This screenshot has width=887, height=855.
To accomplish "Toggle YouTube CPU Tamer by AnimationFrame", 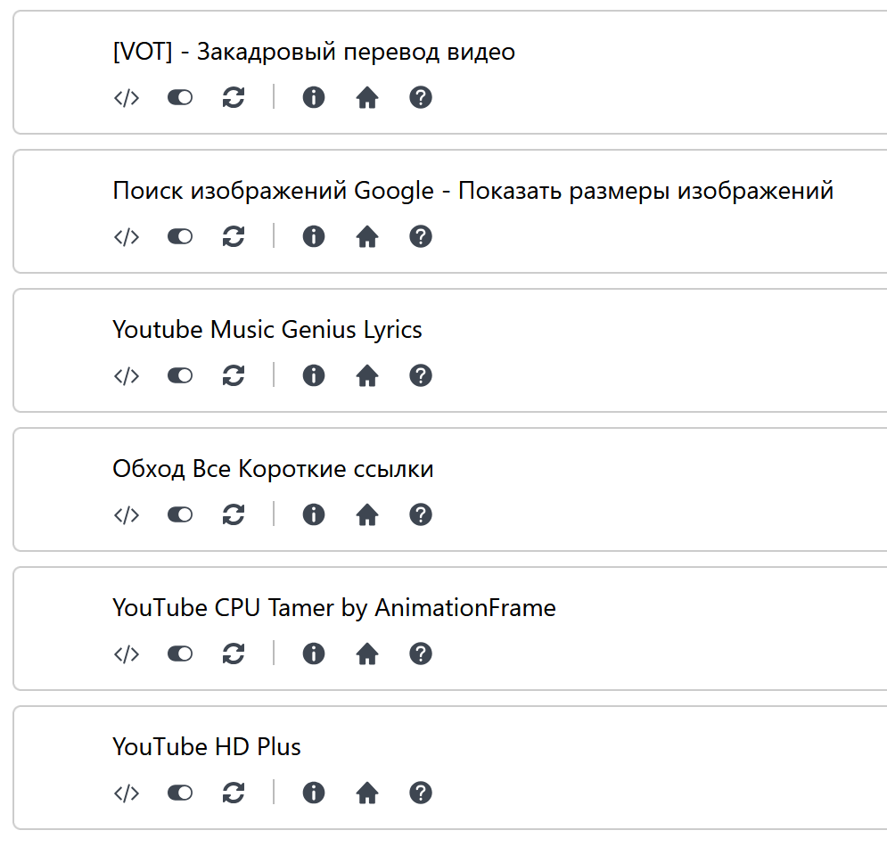I will click(x=180, y=654).
